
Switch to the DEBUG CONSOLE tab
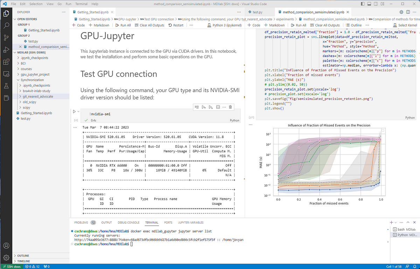[128, 223]
